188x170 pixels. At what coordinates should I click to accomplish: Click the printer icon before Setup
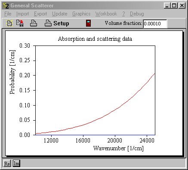pos(34,23)
